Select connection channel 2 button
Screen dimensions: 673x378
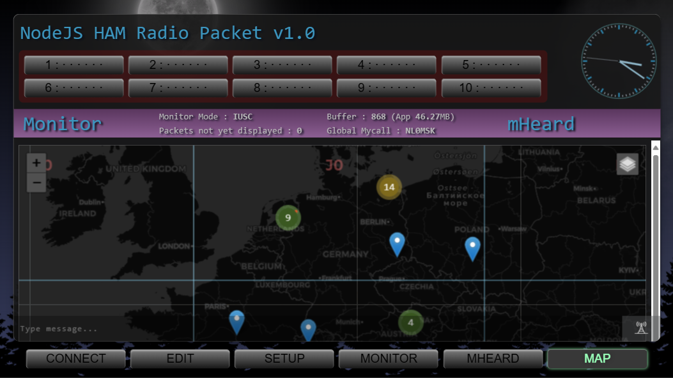(178, 64)
